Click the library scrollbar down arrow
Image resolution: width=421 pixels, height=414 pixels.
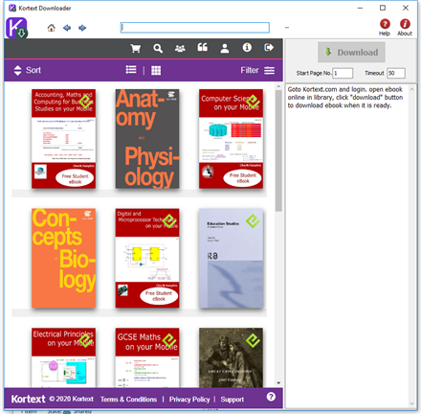coord(278,382)
